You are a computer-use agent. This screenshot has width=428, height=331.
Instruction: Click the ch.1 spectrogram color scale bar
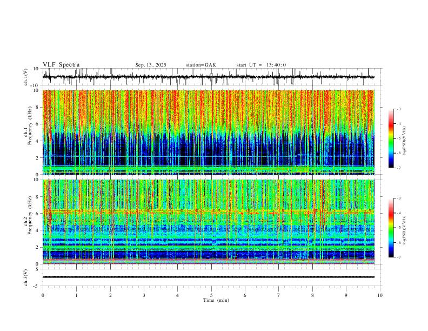391,138
